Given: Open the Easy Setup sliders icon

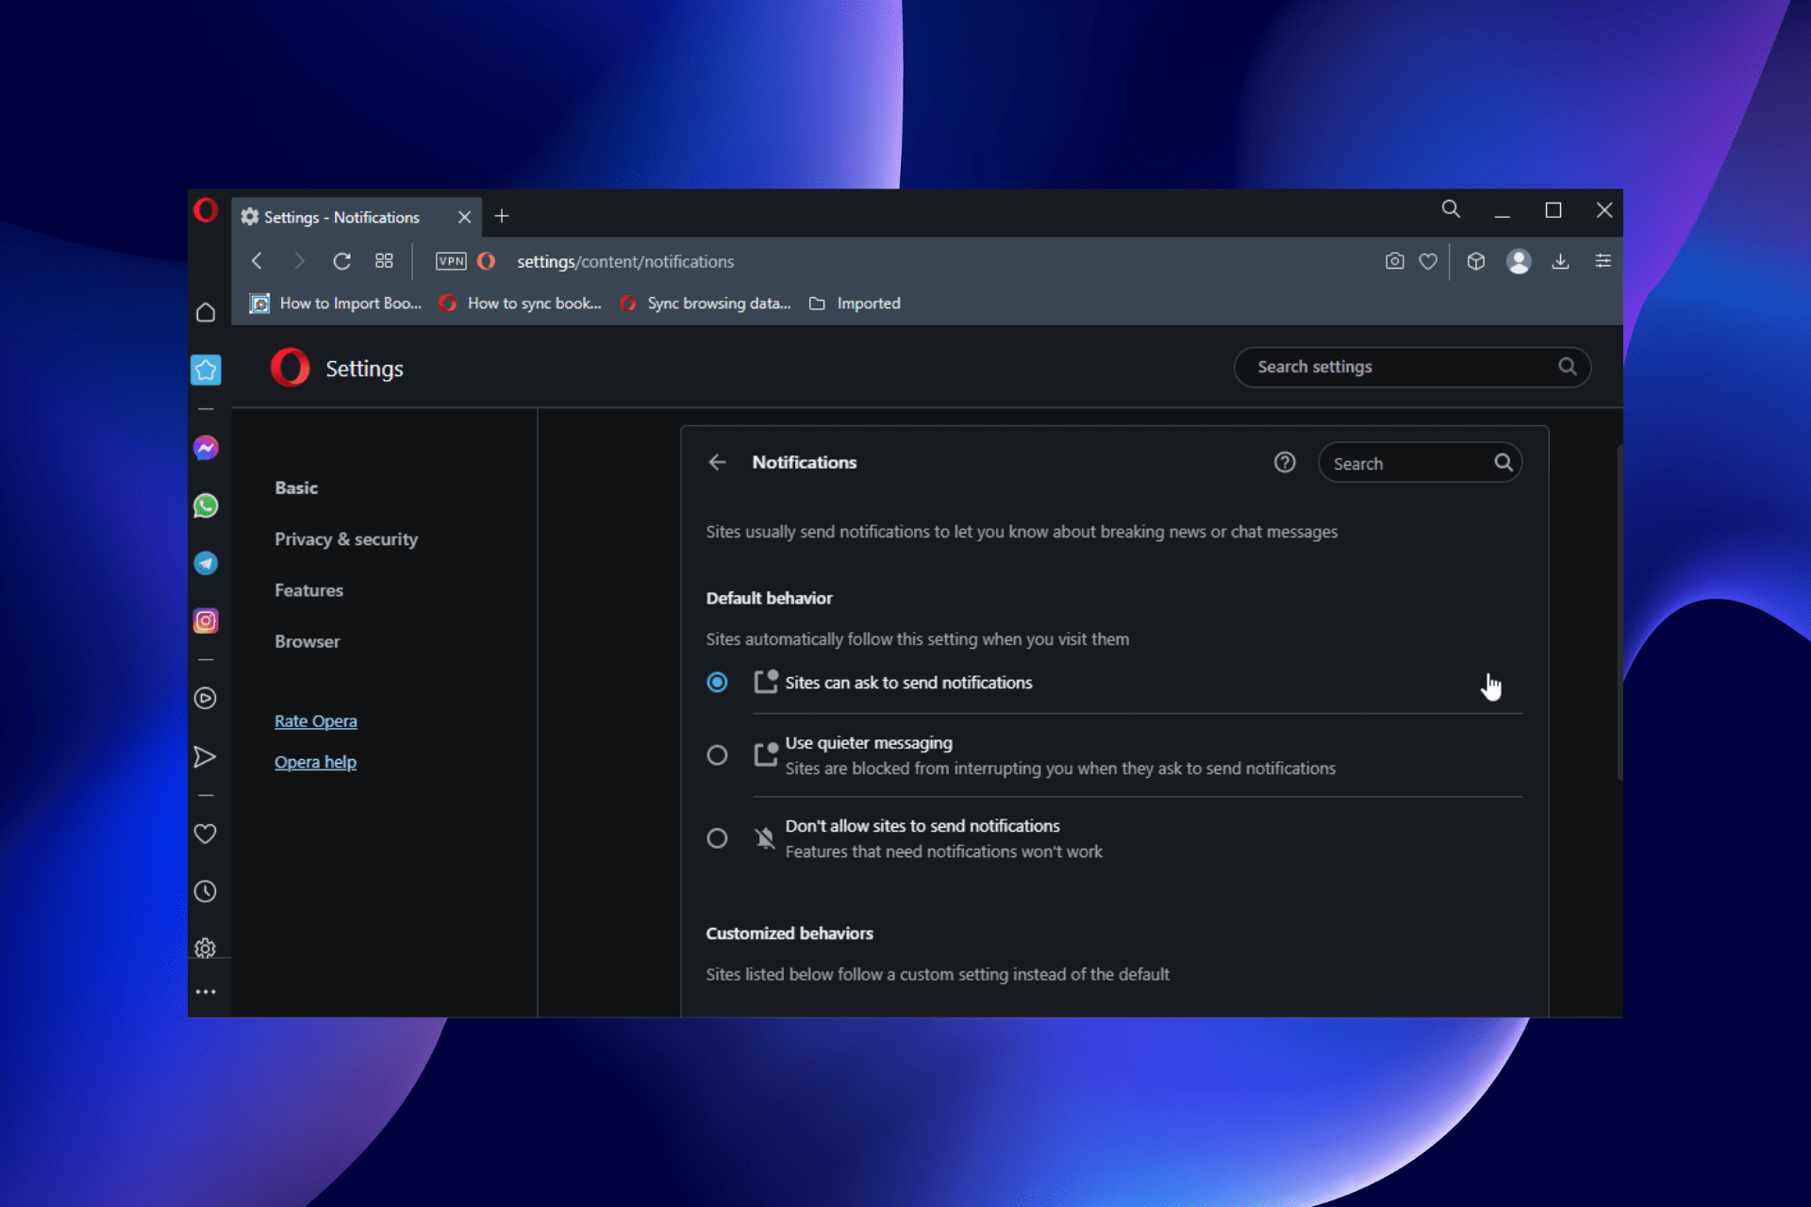Looking at the screenshot, I should pyautogui.click(x=1603, y=261).
